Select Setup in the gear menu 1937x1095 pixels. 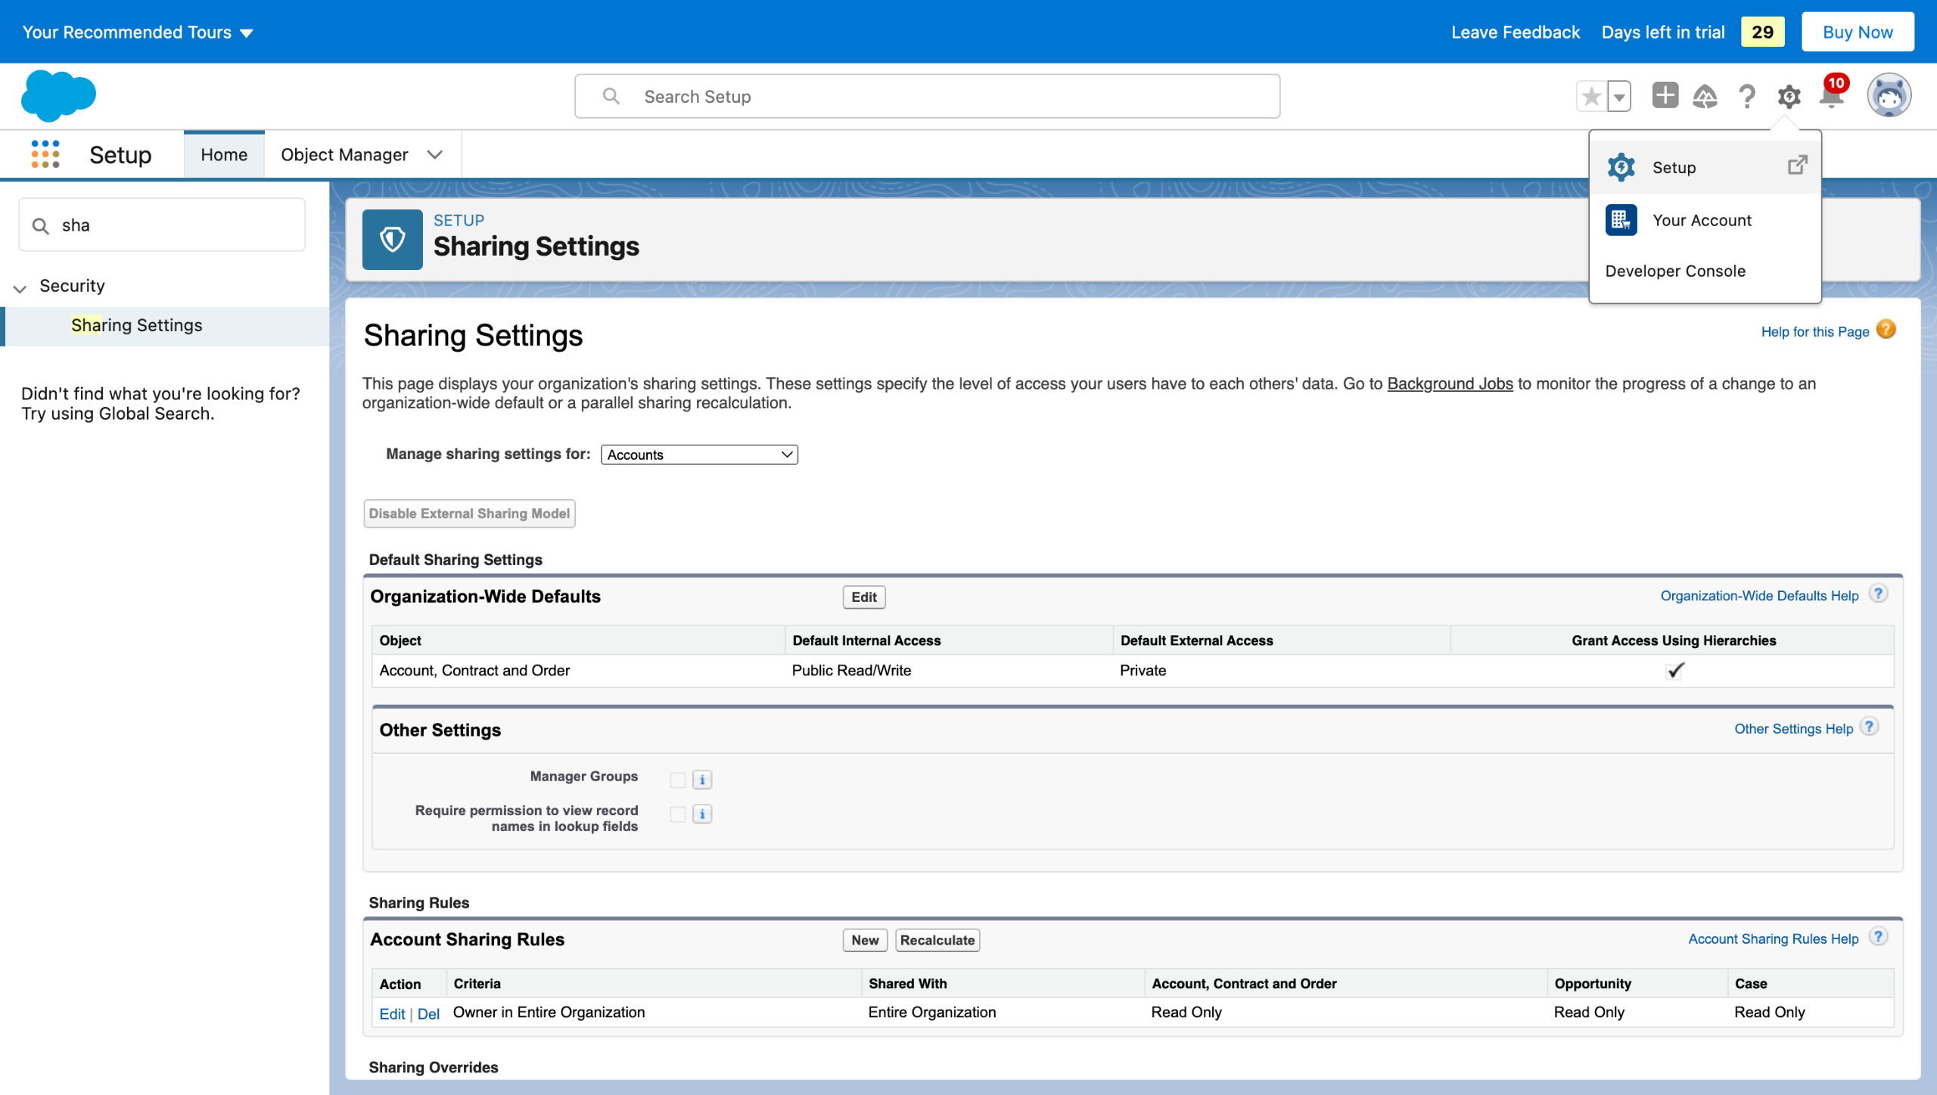pos(1705,167)
